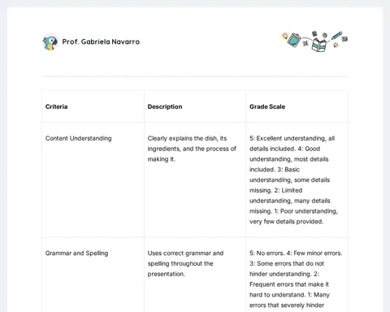
Task: Click the parrot avatar icon
Action: (x=50, y=42)
